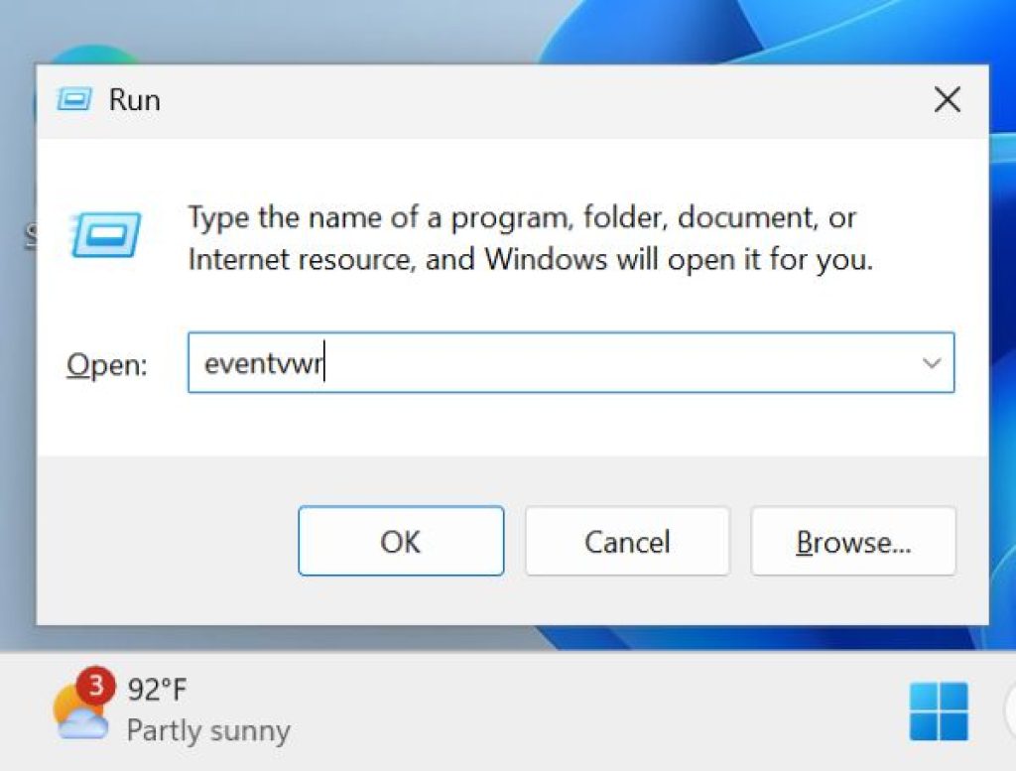Open the Browse... file picker
The height and width of the screenshot is (771, 1016).
tap(853, 541)
